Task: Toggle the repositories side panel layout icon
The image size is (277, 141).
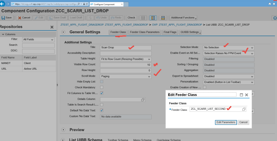Action: coord(153,18)
